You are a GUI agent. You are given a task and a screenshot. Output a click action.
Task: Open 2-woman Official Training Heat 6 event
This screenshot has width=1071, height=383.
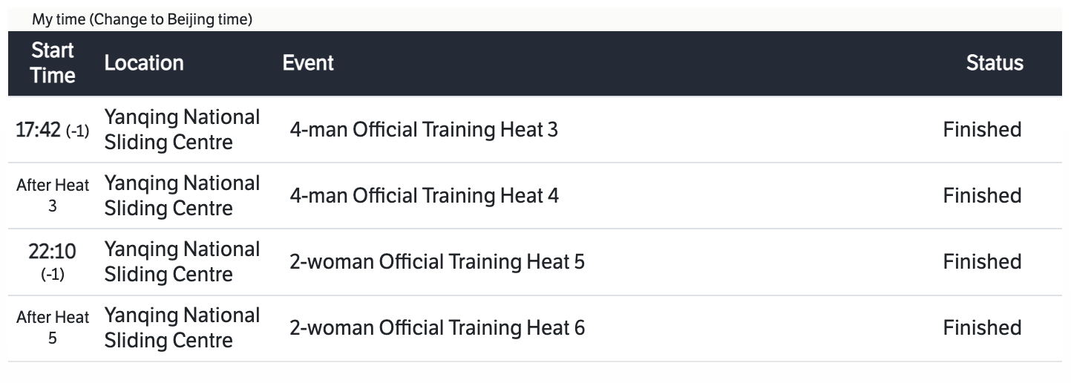(437, 328)
